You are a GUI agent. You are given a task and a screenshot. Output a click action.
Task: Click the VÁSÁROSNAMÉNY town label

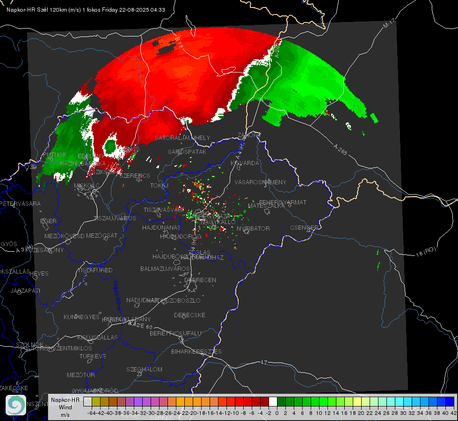point(261,182)
